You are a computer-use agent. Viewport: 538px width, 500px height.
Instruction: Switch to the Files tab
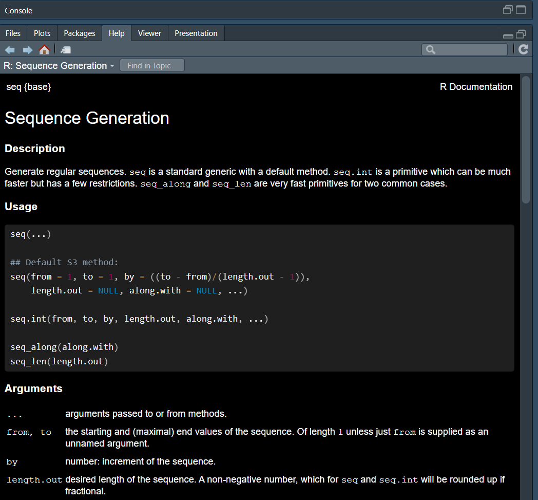pyautogui.click(x=13, y=33)
